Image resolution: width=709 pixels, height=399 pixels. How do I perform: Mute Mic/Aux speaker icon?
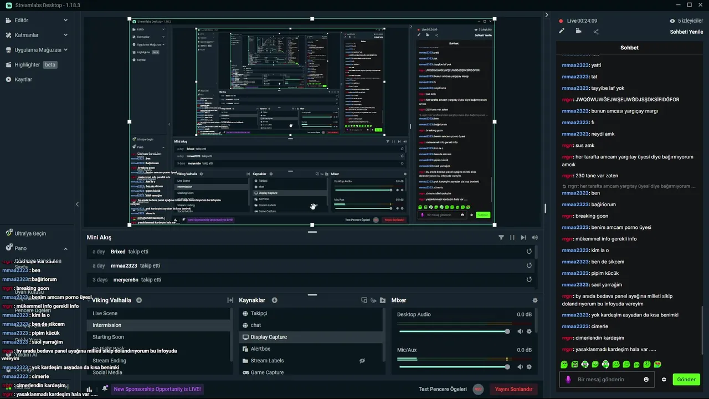point(520,367)
